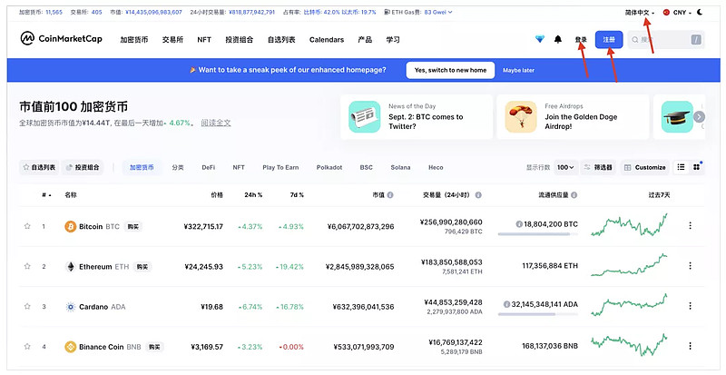
Task: Open the 投资组合 navigation menu
Action: tap(240, 40)
